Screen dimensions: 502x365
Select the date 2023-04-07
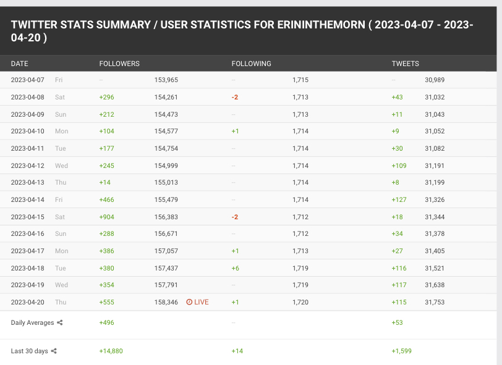coord(28,80)
